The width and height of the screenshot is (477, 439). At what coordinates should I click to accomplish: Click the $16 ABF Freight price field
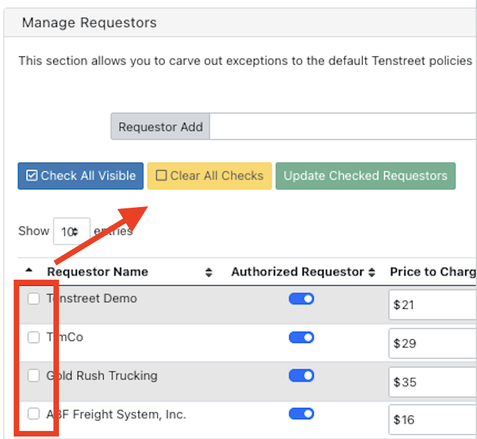click(432, 420)
